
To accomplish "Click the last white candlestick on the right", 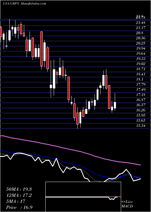I will (x=115, y=105).
